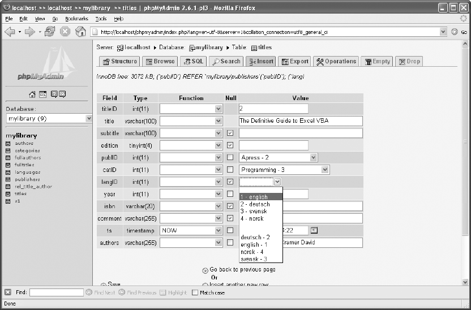
Task: Enable Null checkbox for publID field
Action: 230,157
